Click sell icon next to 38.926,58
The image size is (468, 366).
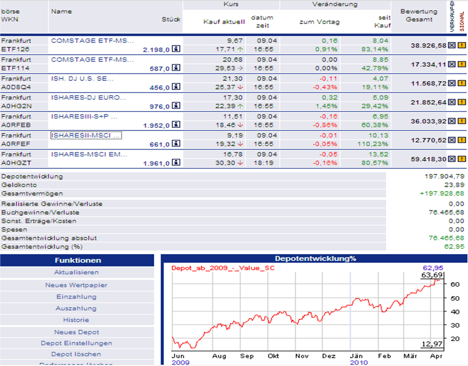pyautogui.click(x=452, y=45)
